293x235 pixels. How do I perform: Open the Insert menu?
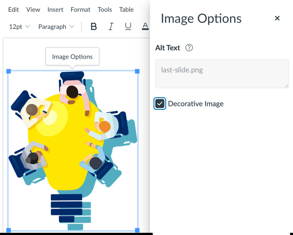[55, 10]
